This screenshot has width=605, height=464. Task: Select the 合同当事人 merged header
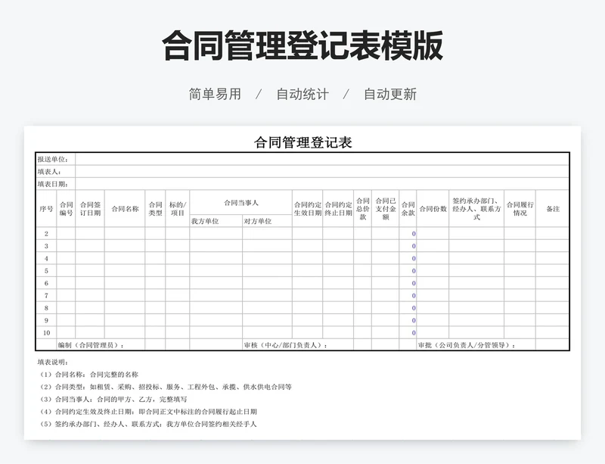click(x=241, y=202)
